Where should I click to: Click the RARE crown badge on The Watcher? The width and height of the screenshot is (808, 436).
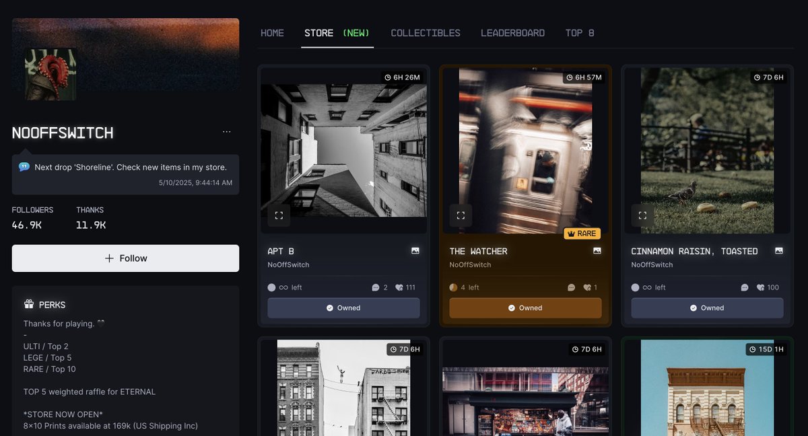582,233
